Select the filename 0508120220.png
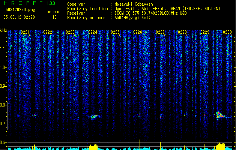 pos(19,10)
